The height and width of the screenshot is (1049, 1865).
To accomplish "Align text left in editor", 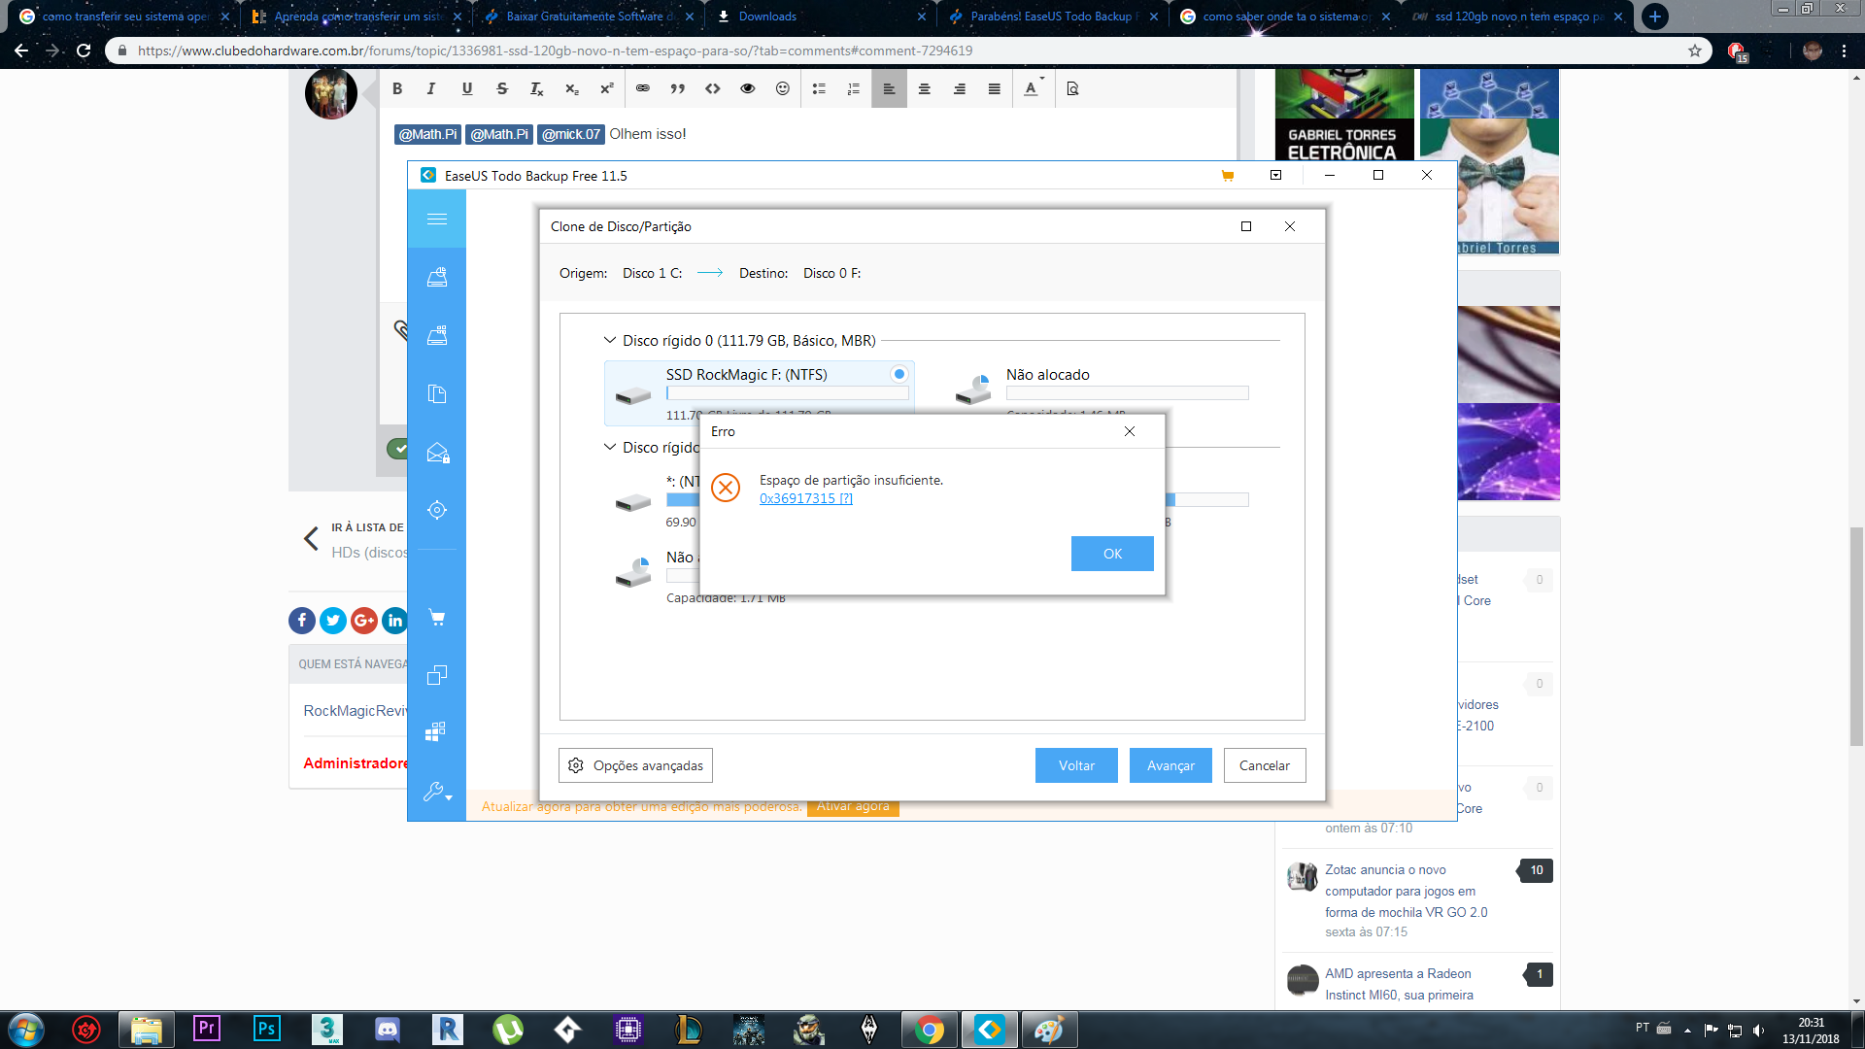I will [x=889, y=88].
